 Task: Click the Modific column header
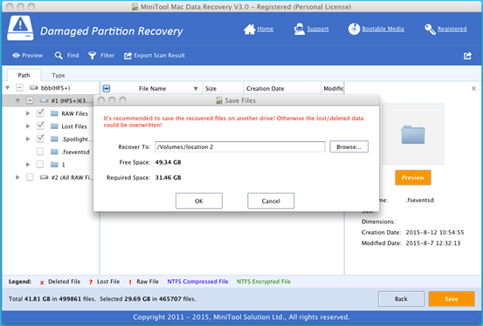333,89
